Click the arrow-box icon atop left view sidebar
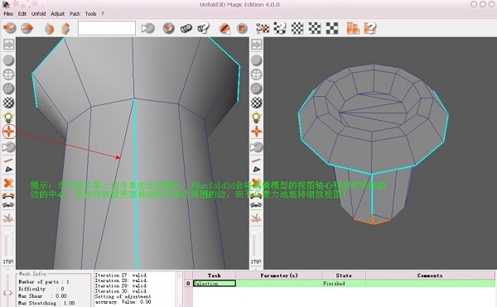The width and height of the screenshot is (497, 307). tap(9, 45)
